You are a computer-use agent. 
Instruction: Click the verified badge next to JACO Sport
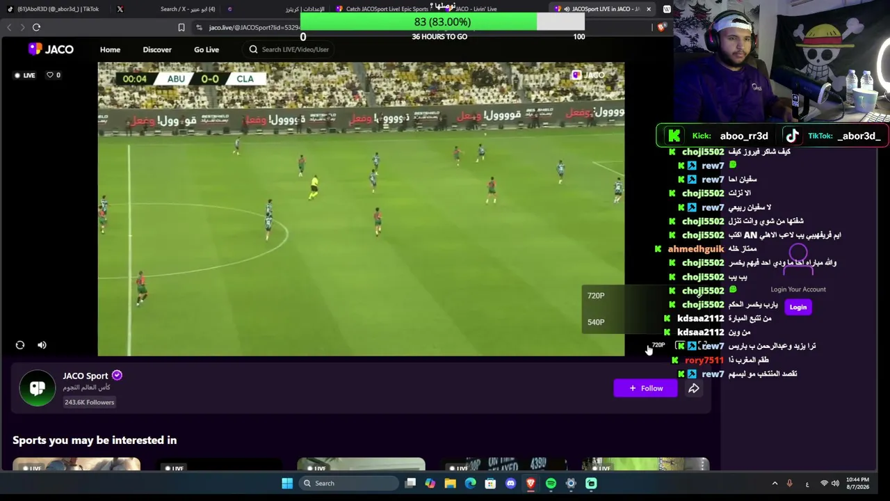click(x=117, y=375)
